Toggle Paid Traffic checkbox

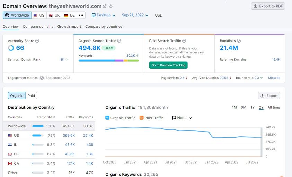click(x=142, y=118)
